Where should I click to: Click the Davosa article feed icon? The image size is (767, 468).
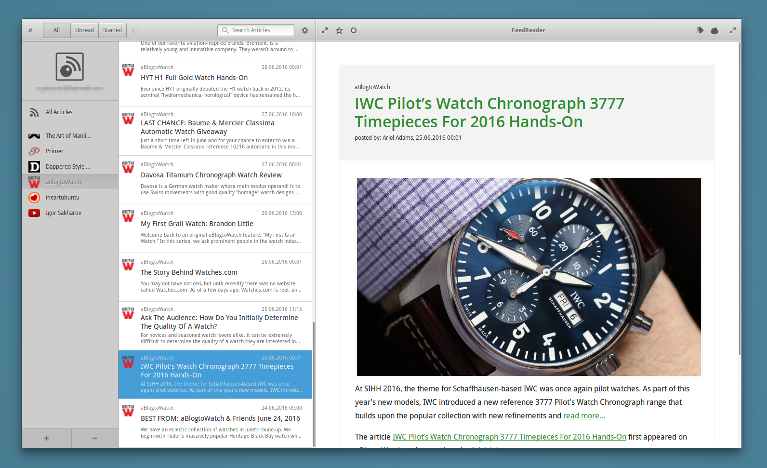tap(128, 167)
